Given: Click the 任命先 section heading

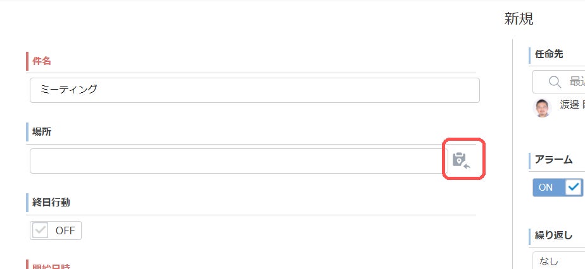Looking at the screenshot, I should tap(548, 54).
